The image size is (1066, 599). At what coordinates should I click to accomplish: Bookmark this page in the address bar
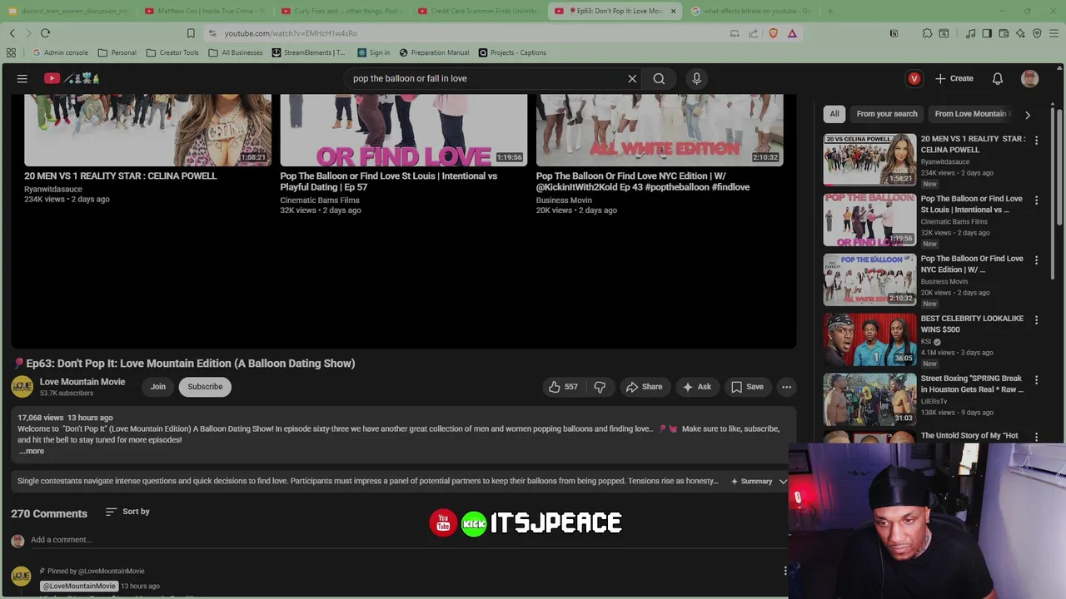click(191, 33)
